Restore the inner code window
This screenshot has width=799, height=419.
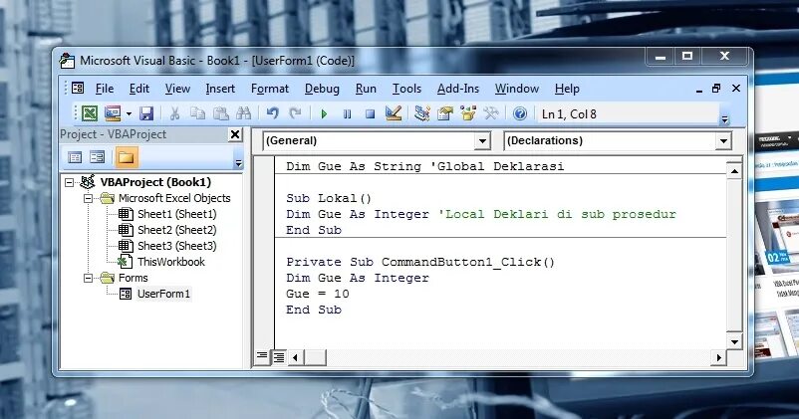(x=716, y=88)
